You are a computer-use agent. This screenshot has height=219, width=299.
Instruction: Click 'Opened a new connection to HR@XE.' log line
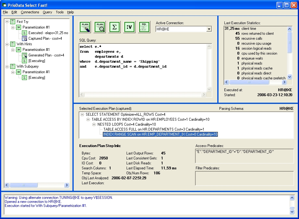tap(33, 202)
